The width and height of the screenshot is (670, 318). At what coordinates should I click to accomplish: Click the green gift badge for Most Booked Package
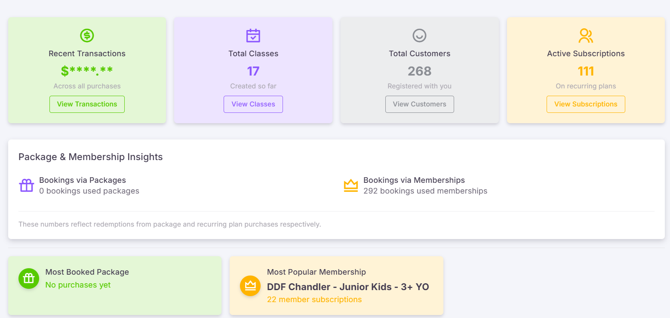(29, 278)
